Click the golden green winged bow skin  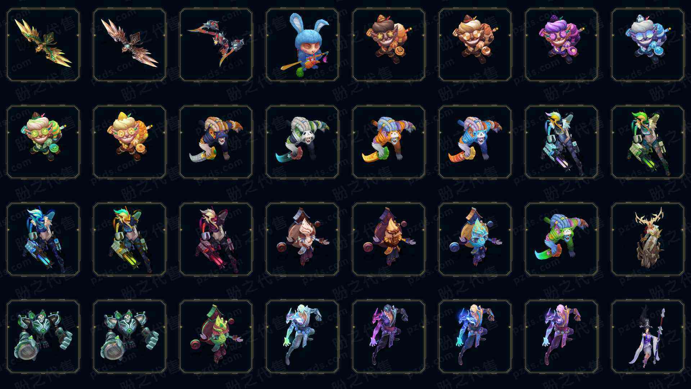43,45
